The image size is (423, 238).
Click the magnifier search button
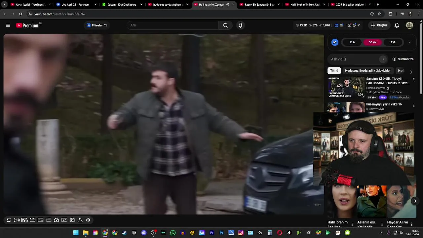click(x=226, y=25)
